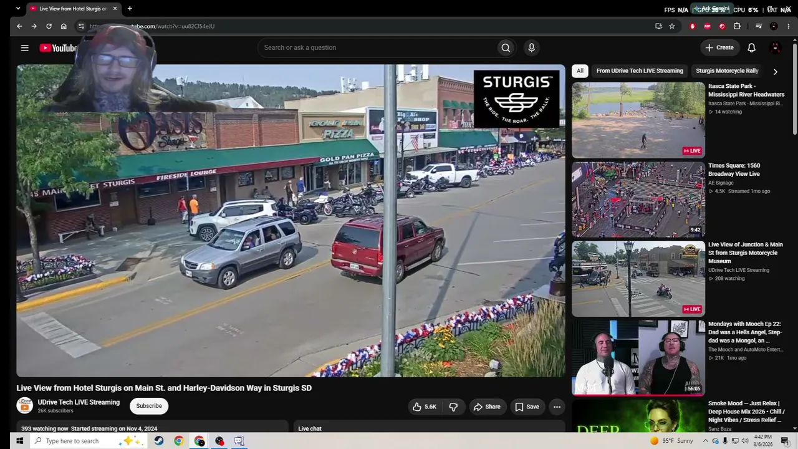The image size is (798, 449).
Task: Click the 'Live chat' panel header
Action: tap(310, 429)
